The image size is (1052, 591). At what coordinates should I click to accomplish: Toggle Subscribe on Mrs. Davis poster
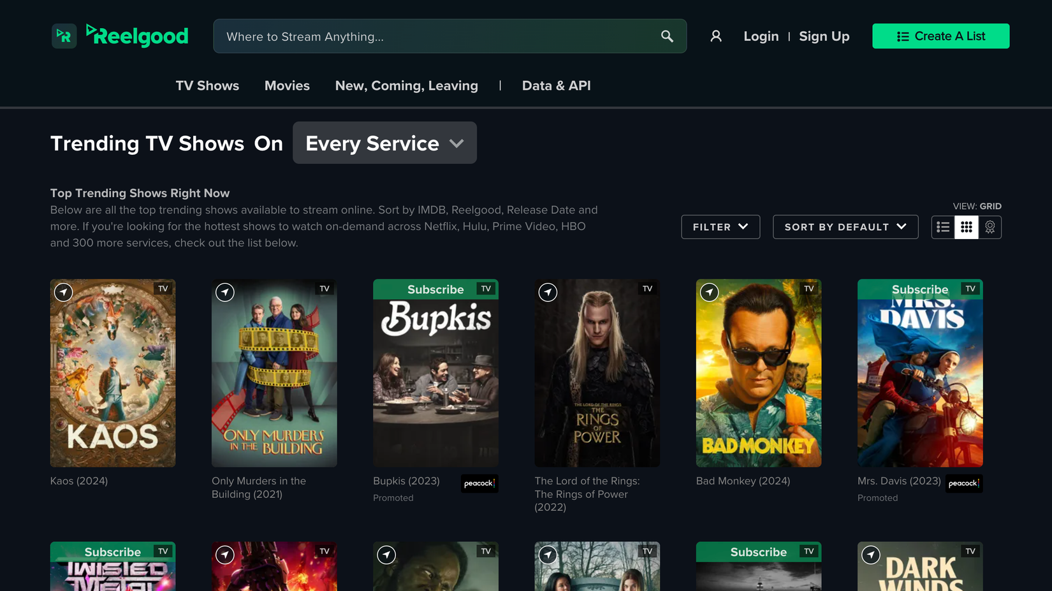920,289
